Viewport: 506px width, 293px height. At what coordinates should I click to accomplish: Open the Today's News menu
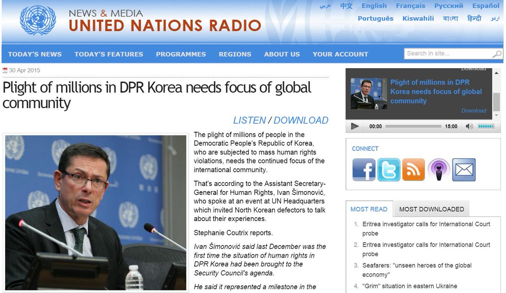35,54
